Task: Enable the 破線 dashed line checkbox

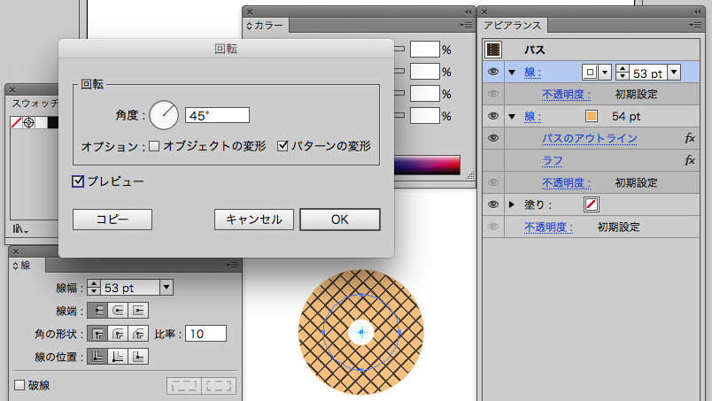Action: (x=19, y=385)
